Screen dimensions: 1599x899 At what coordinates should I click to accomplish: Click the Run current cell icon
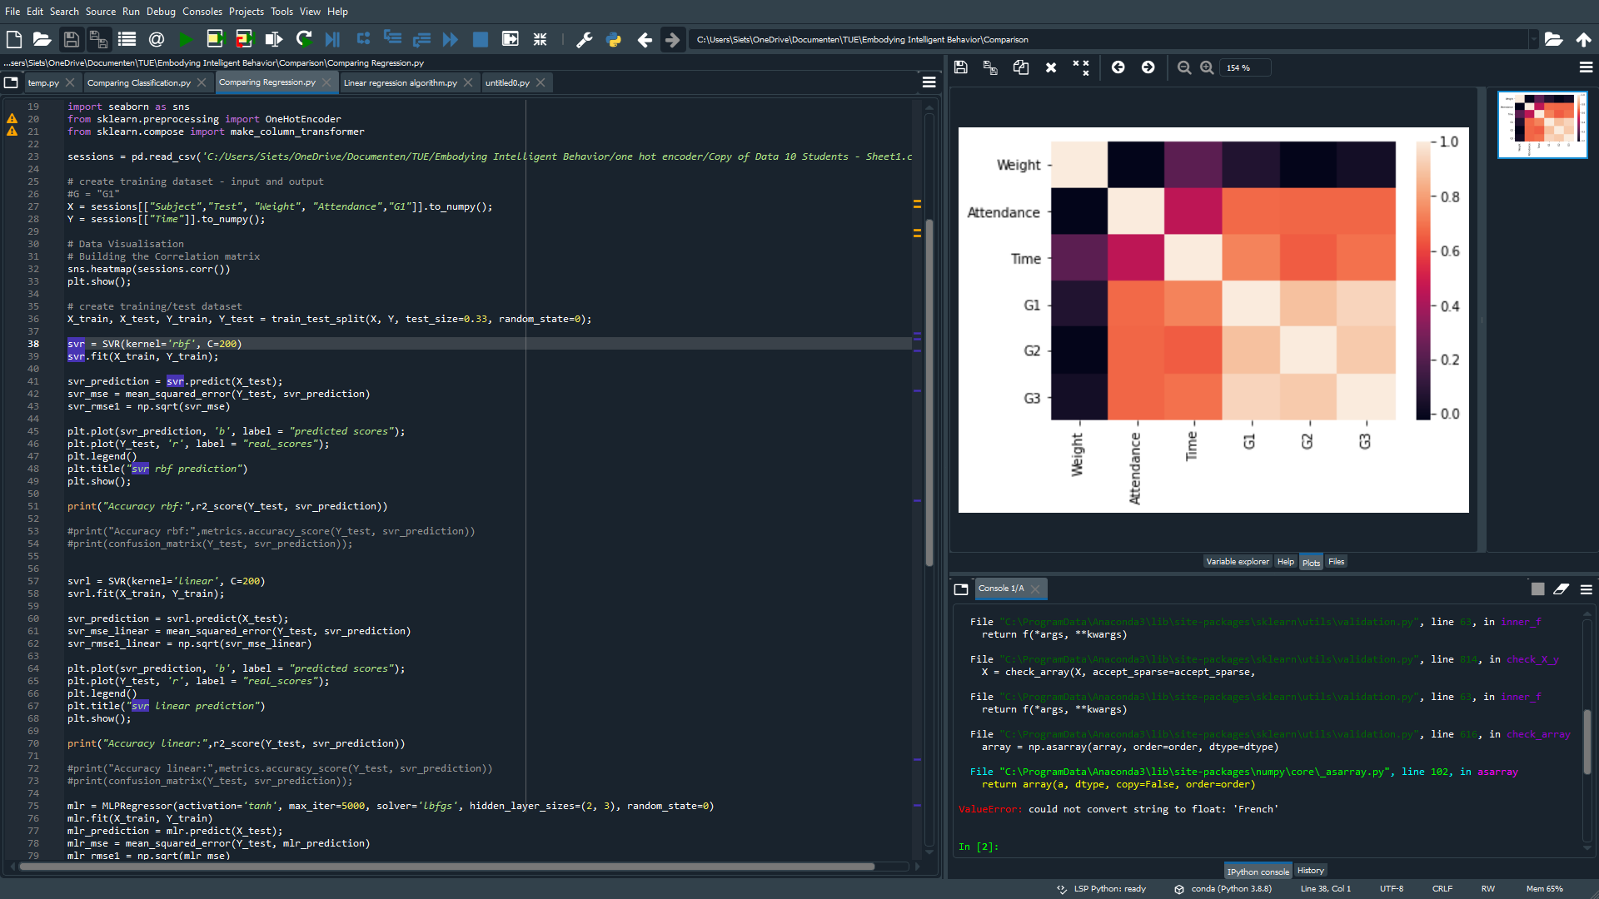(x=215, y=39)
